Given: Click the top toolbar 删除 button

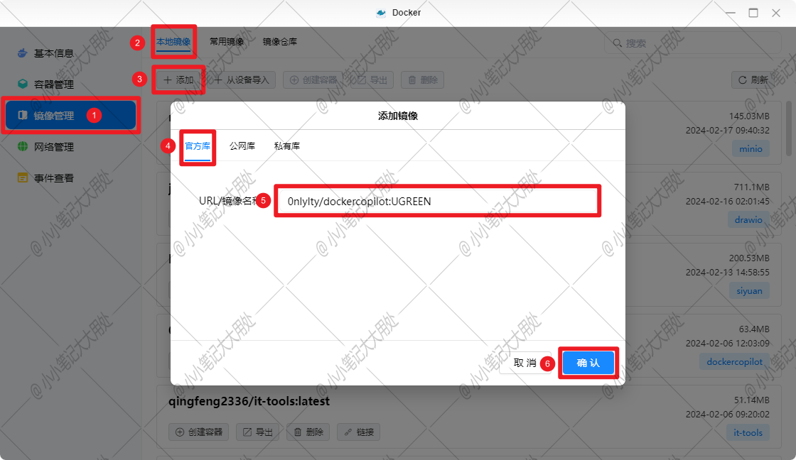Looking at the screenshot, I should [x=423, y=80].
